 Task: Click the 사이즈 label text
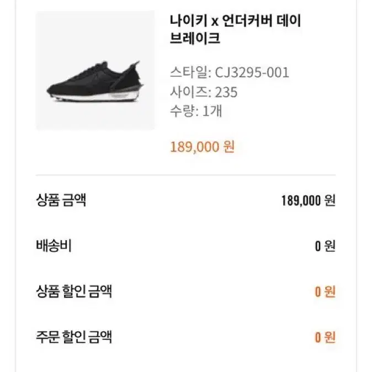pyautogui.click(x=189, y=92)
